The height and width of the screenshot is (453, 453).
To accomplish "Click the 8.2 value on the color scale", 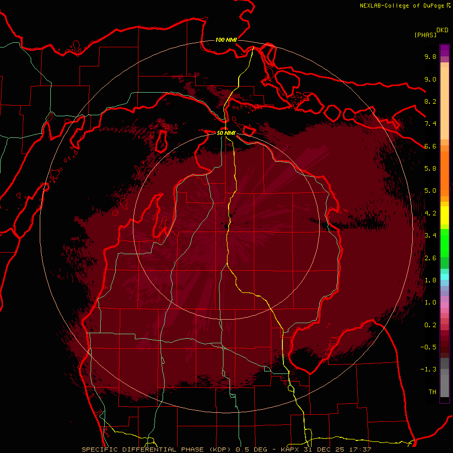I will click(430, 101).
